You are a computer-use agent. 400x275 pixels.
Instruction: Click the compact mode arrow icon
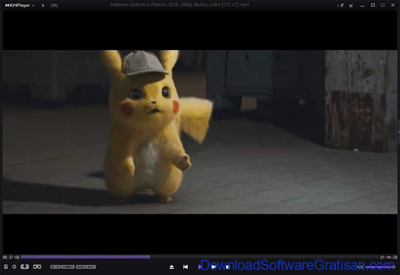click(351, 5)
